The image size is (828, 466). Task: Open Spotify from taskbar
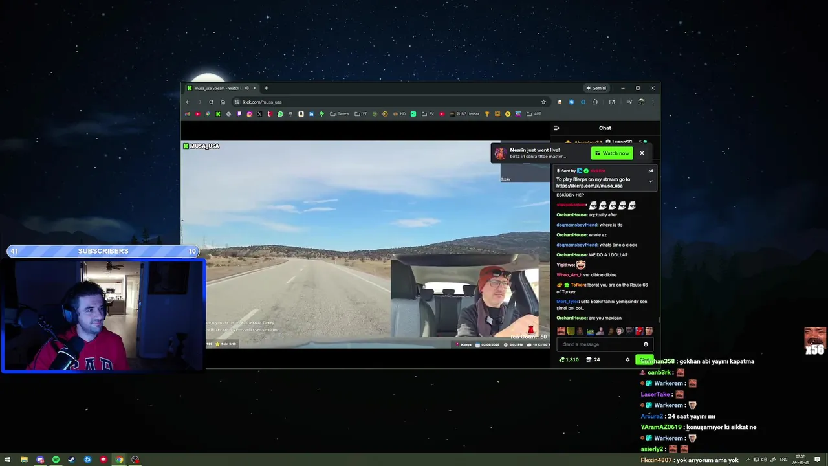coord(56,460)
